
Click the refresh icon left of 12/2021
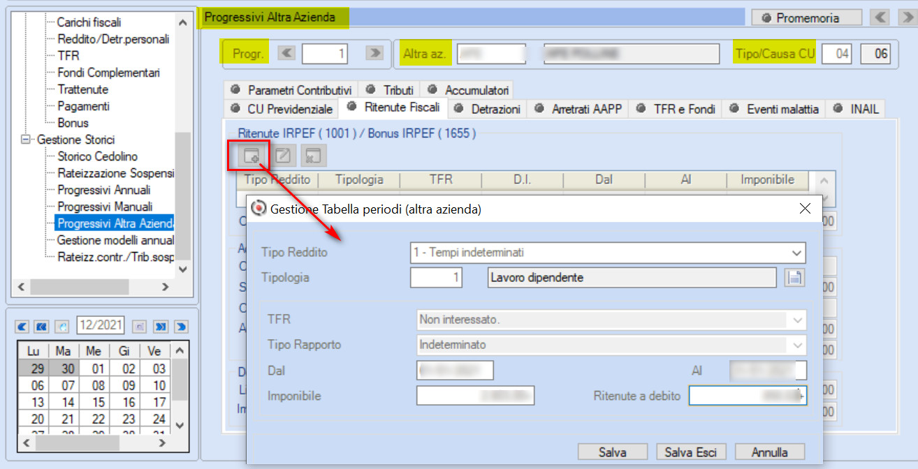pyautogui.click(x=61, y=326)
